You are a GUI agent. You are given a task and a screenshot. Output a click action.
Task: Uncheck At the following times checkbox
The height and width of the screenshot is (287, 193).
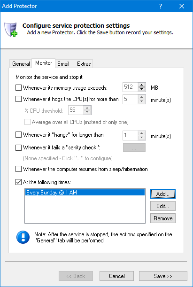click(x=18, y=182)
